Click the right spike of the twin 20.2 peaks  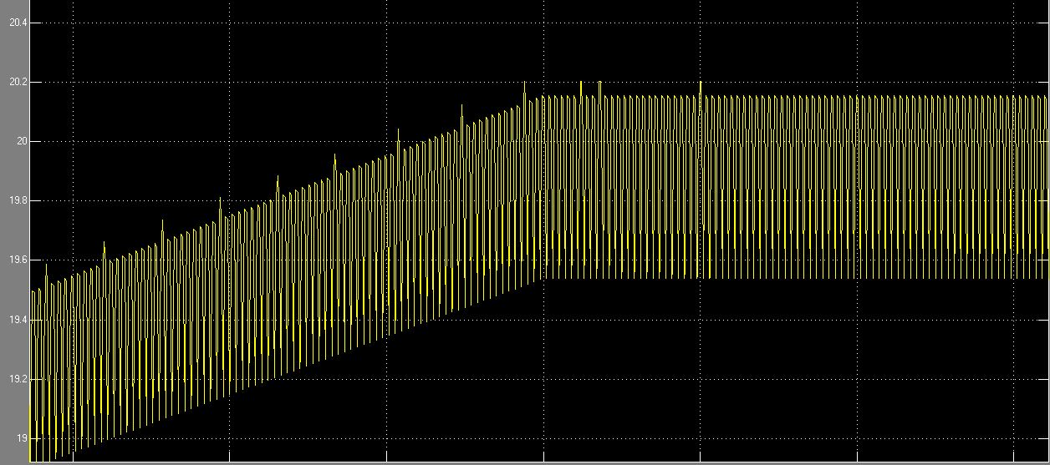[x=599, y=83]
